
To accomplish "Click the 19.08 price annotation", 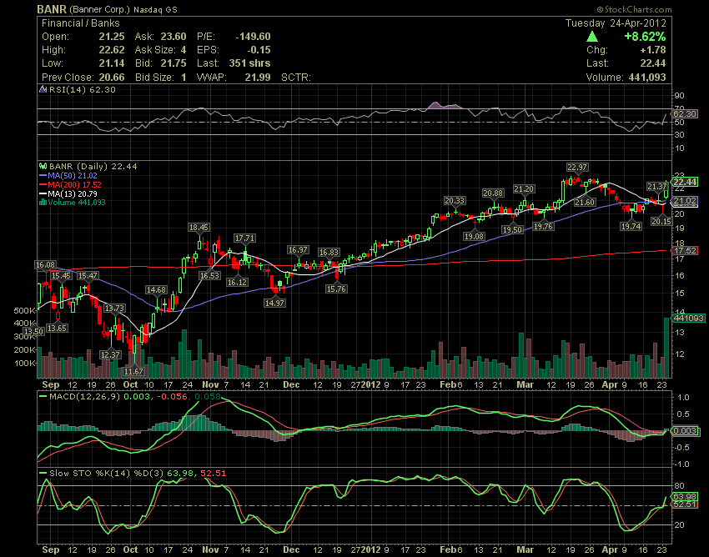I will coord(474,237).
